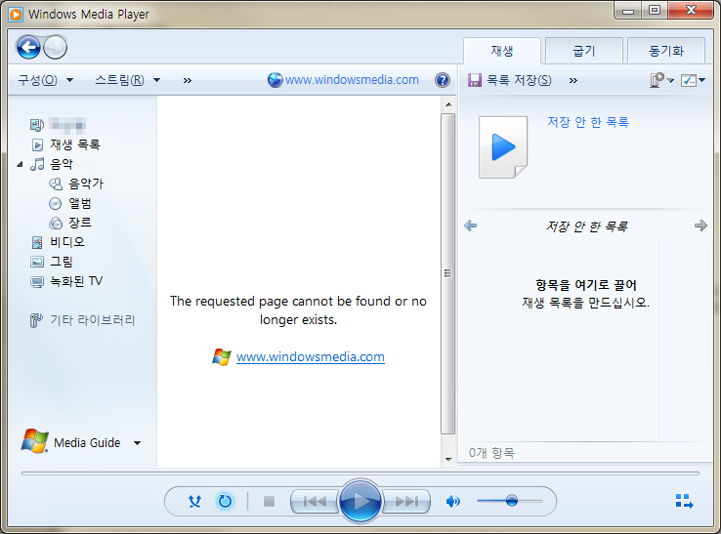Open the www.windowsmedia.com toolbar link
Screen dimensions: 721x534
pos(352,80)
